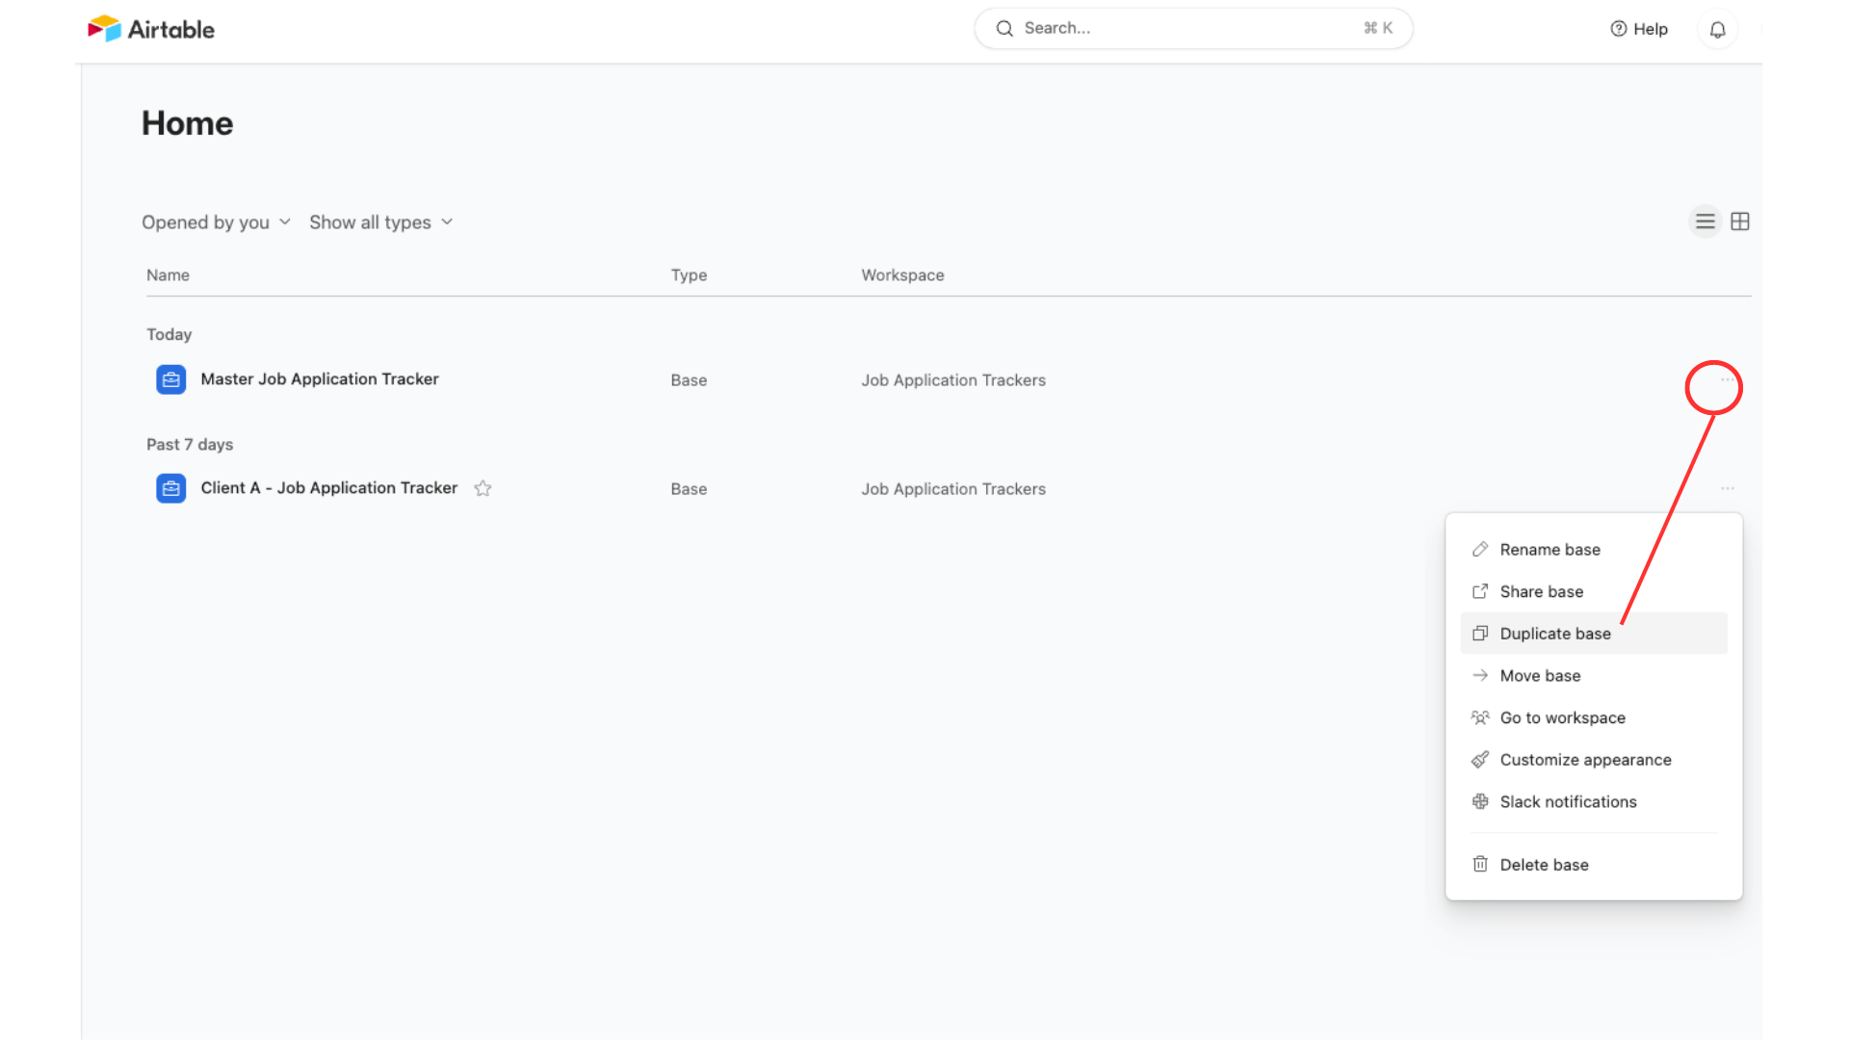Click the Airtable logo
Image resolution: width=1849 pixels, height=1040 pixels.
click(x=151, y=28)
